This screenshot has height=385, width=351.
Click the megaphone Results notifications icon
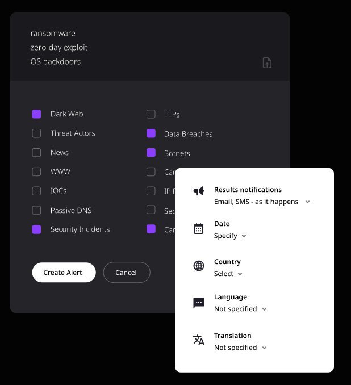[x=199, y=191]
